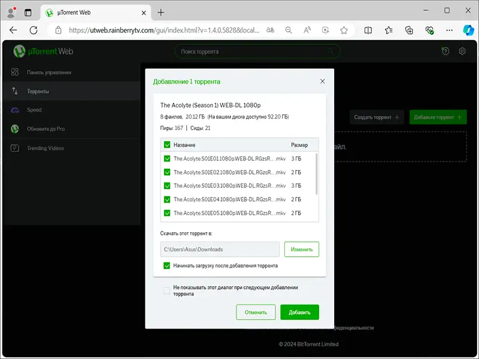Image resolution: width=479 pixels, height=359 pixels.
Task: Click Изменить to change download folder
Action: tap(302, 250)
